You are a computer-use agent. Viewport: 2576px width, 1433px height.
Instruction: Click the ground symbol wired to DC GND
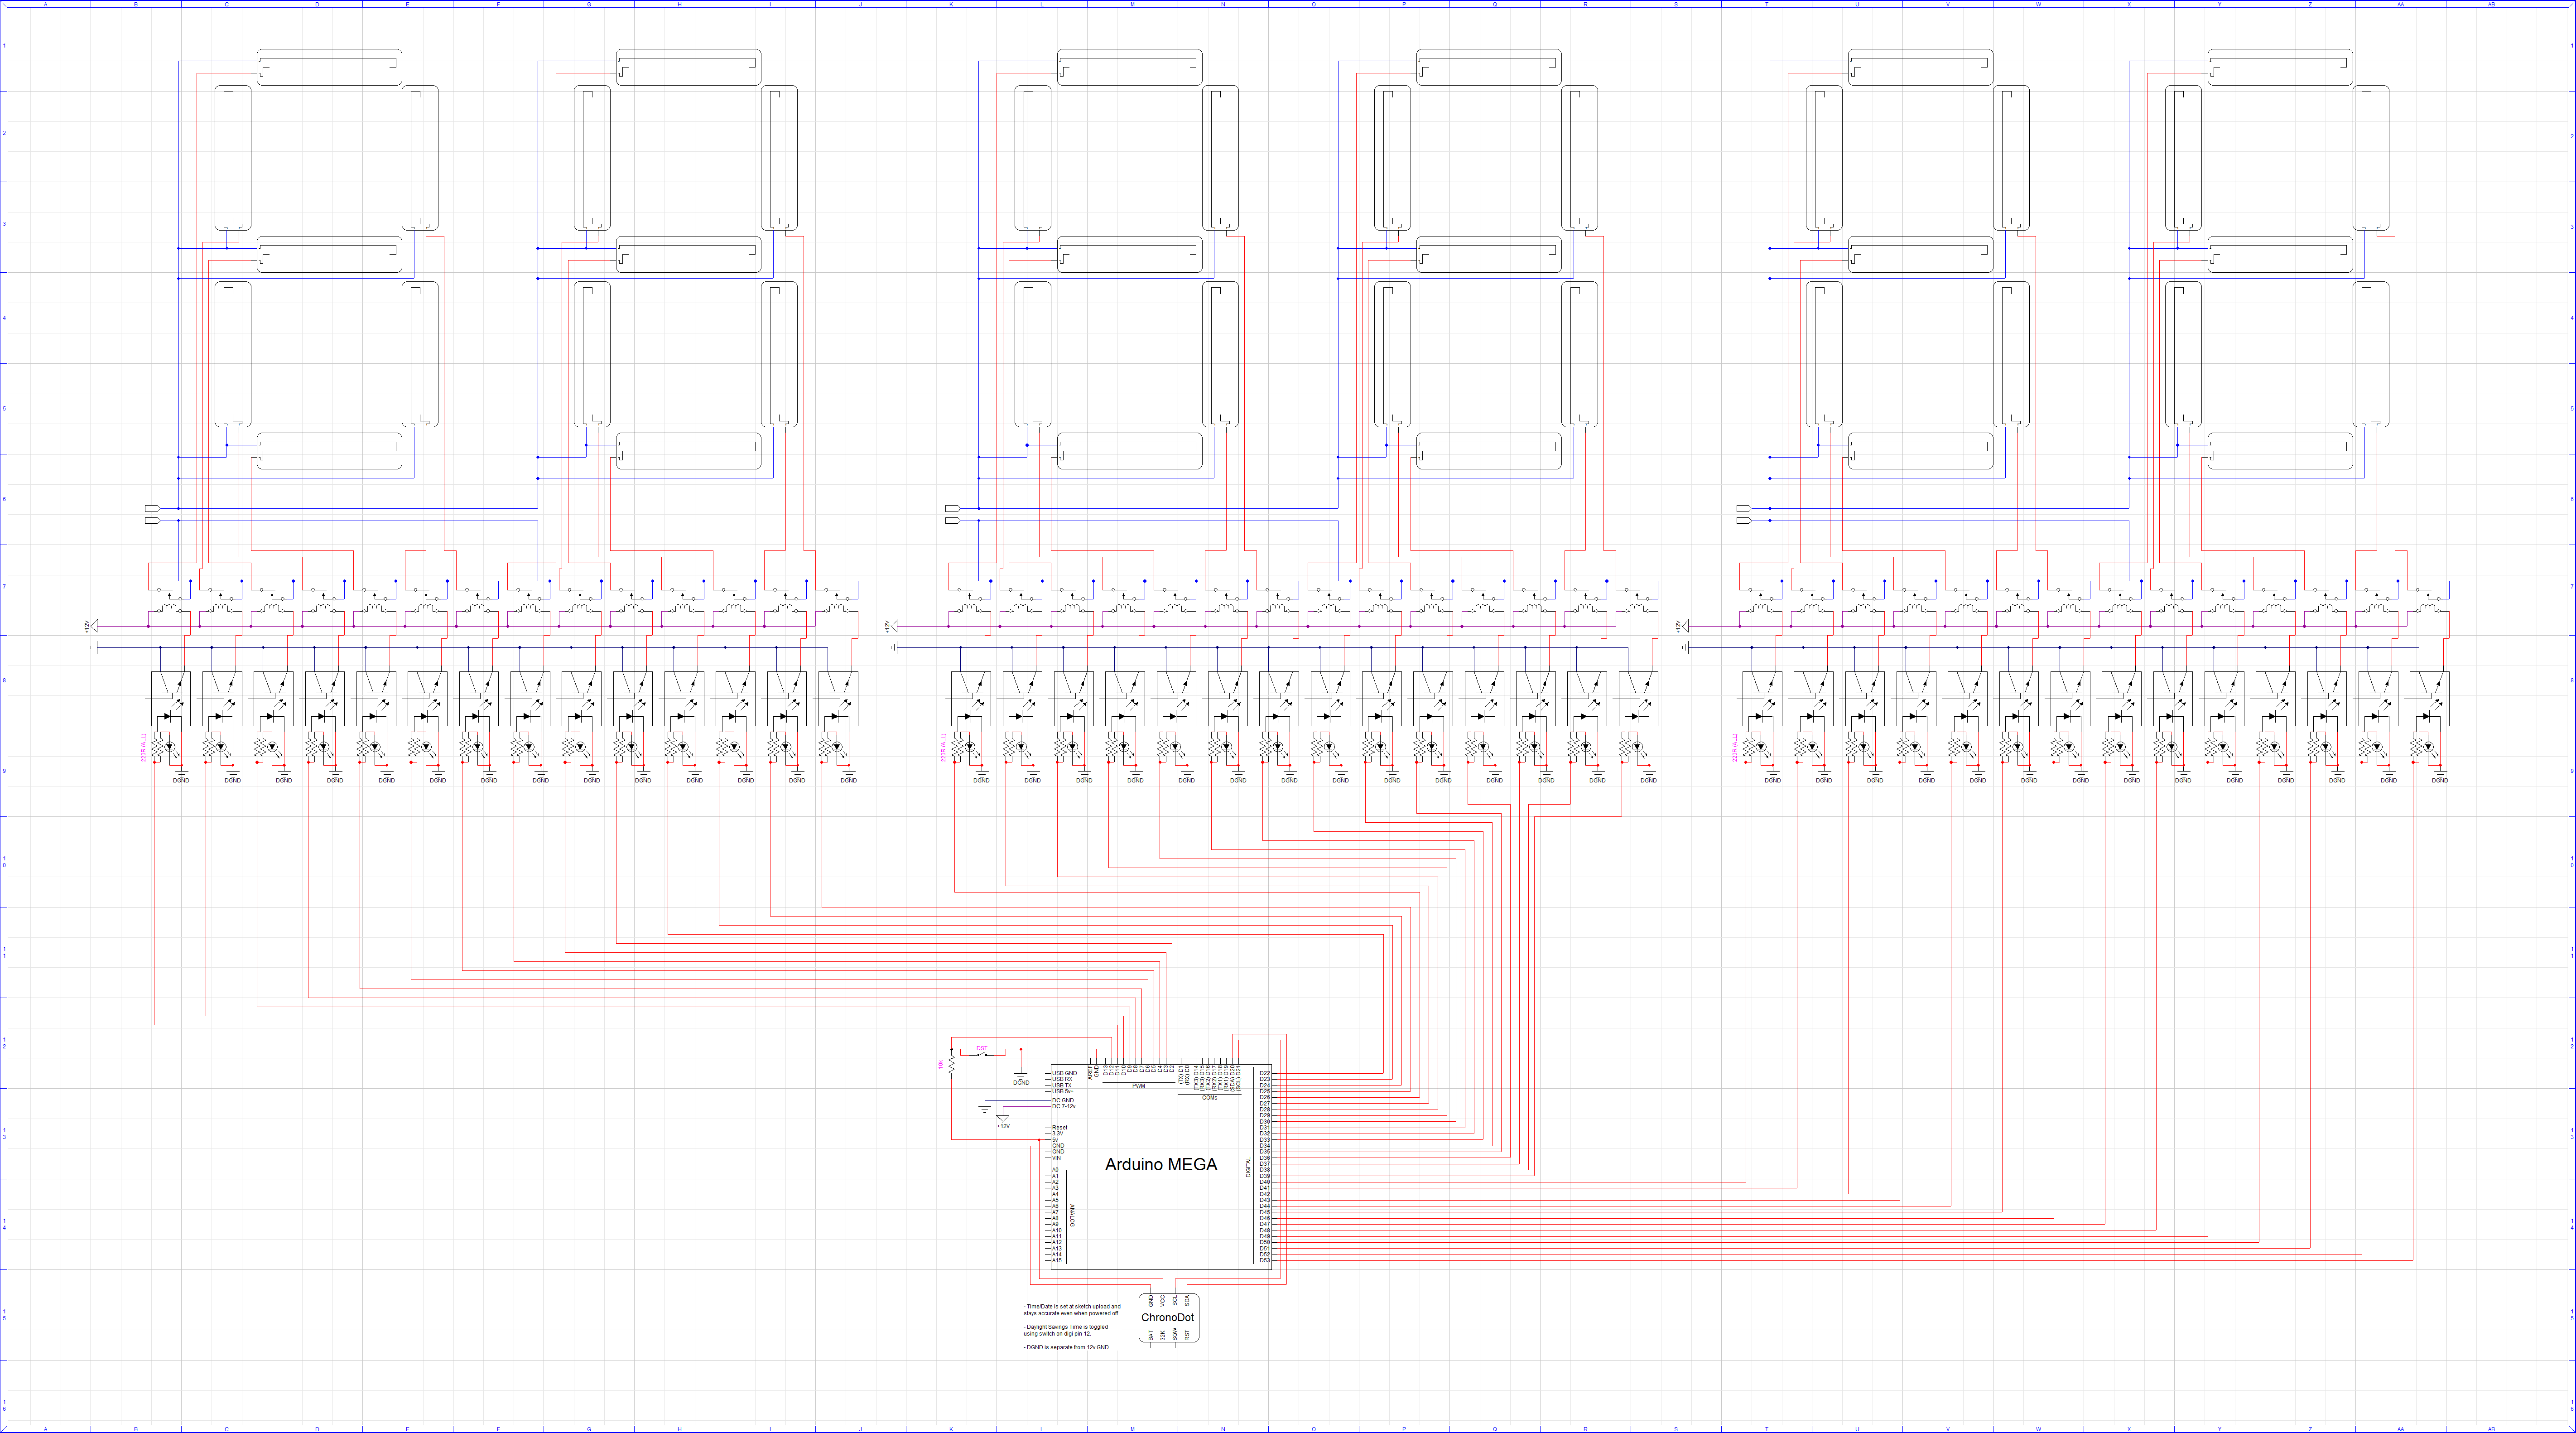(x=985, y=1109)
